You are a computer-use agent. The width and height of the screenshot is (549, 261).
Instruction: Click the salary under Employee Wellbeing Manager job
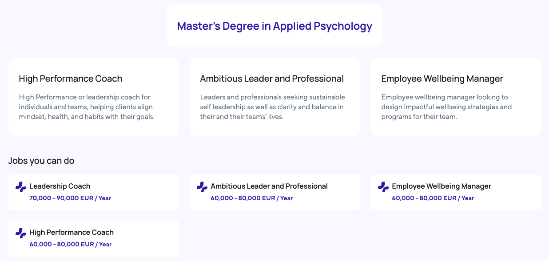click(433, 198)
